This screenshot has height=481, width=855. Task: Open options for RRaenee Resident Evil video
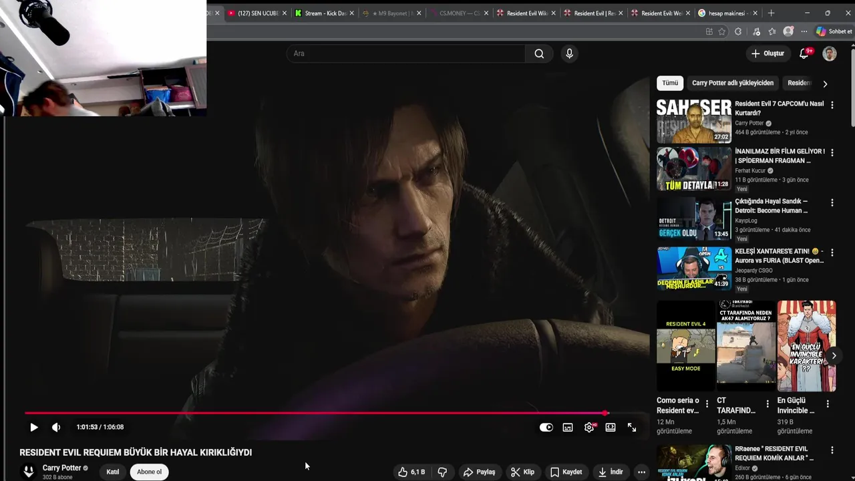tap(832, 451)
